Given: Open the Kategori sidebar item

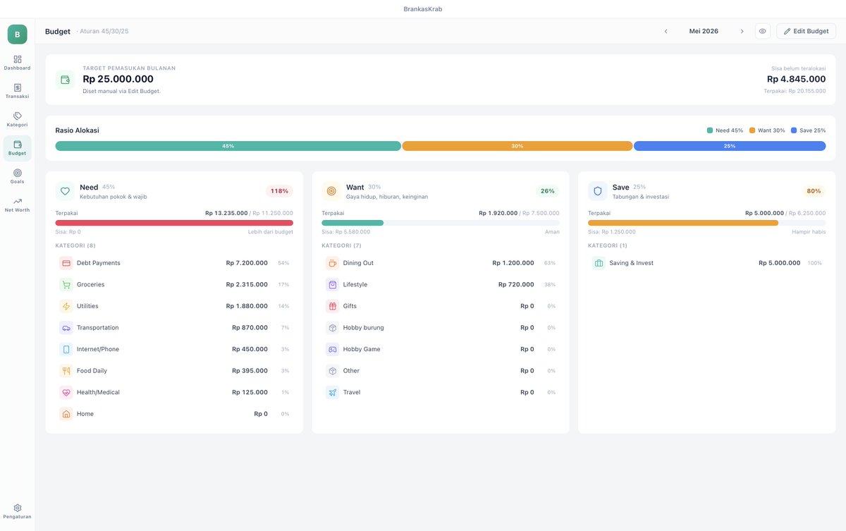Looking at the screenshot, I should [18, 119].
